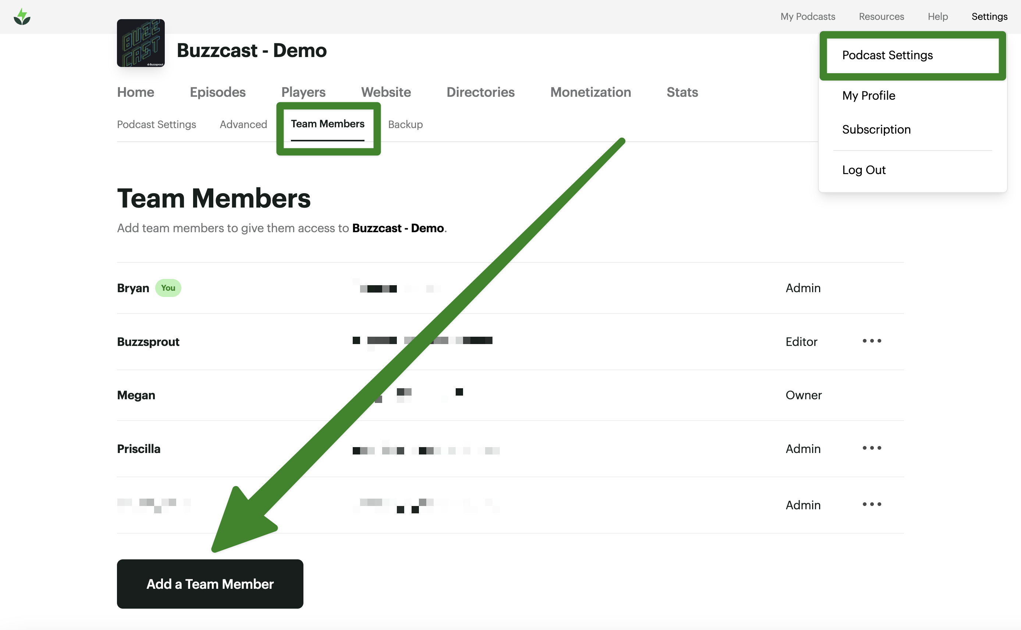Open the Settings dropdown menu

989,17
